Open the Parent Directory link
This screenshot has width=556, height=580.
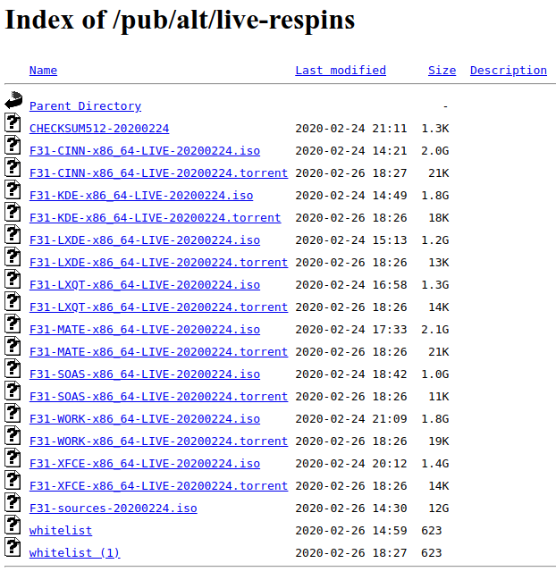pos(85,106)
